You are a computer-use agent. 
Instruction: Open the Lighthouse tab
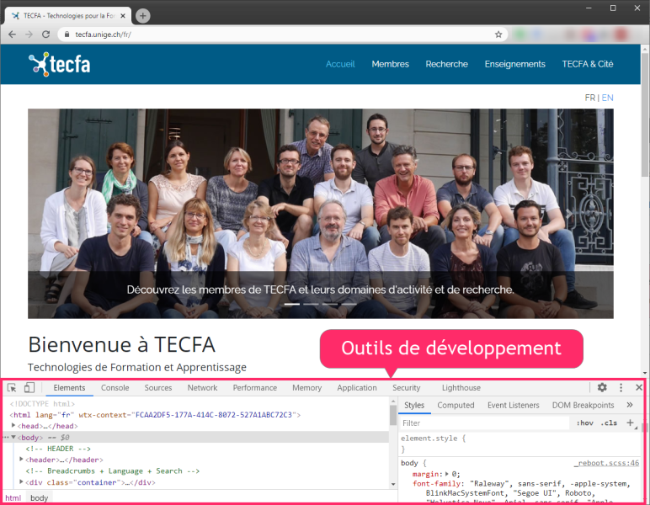[461, 388]
